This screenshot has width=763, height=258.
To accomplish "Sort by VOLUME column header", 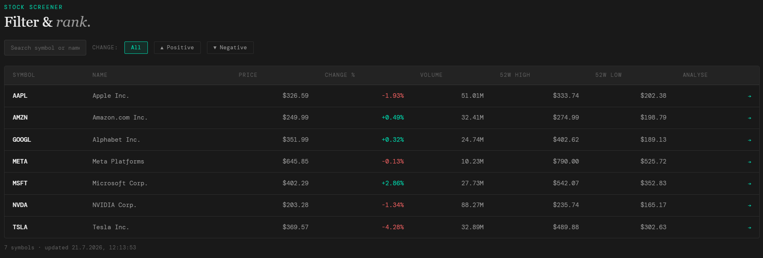I will [431, 75].
